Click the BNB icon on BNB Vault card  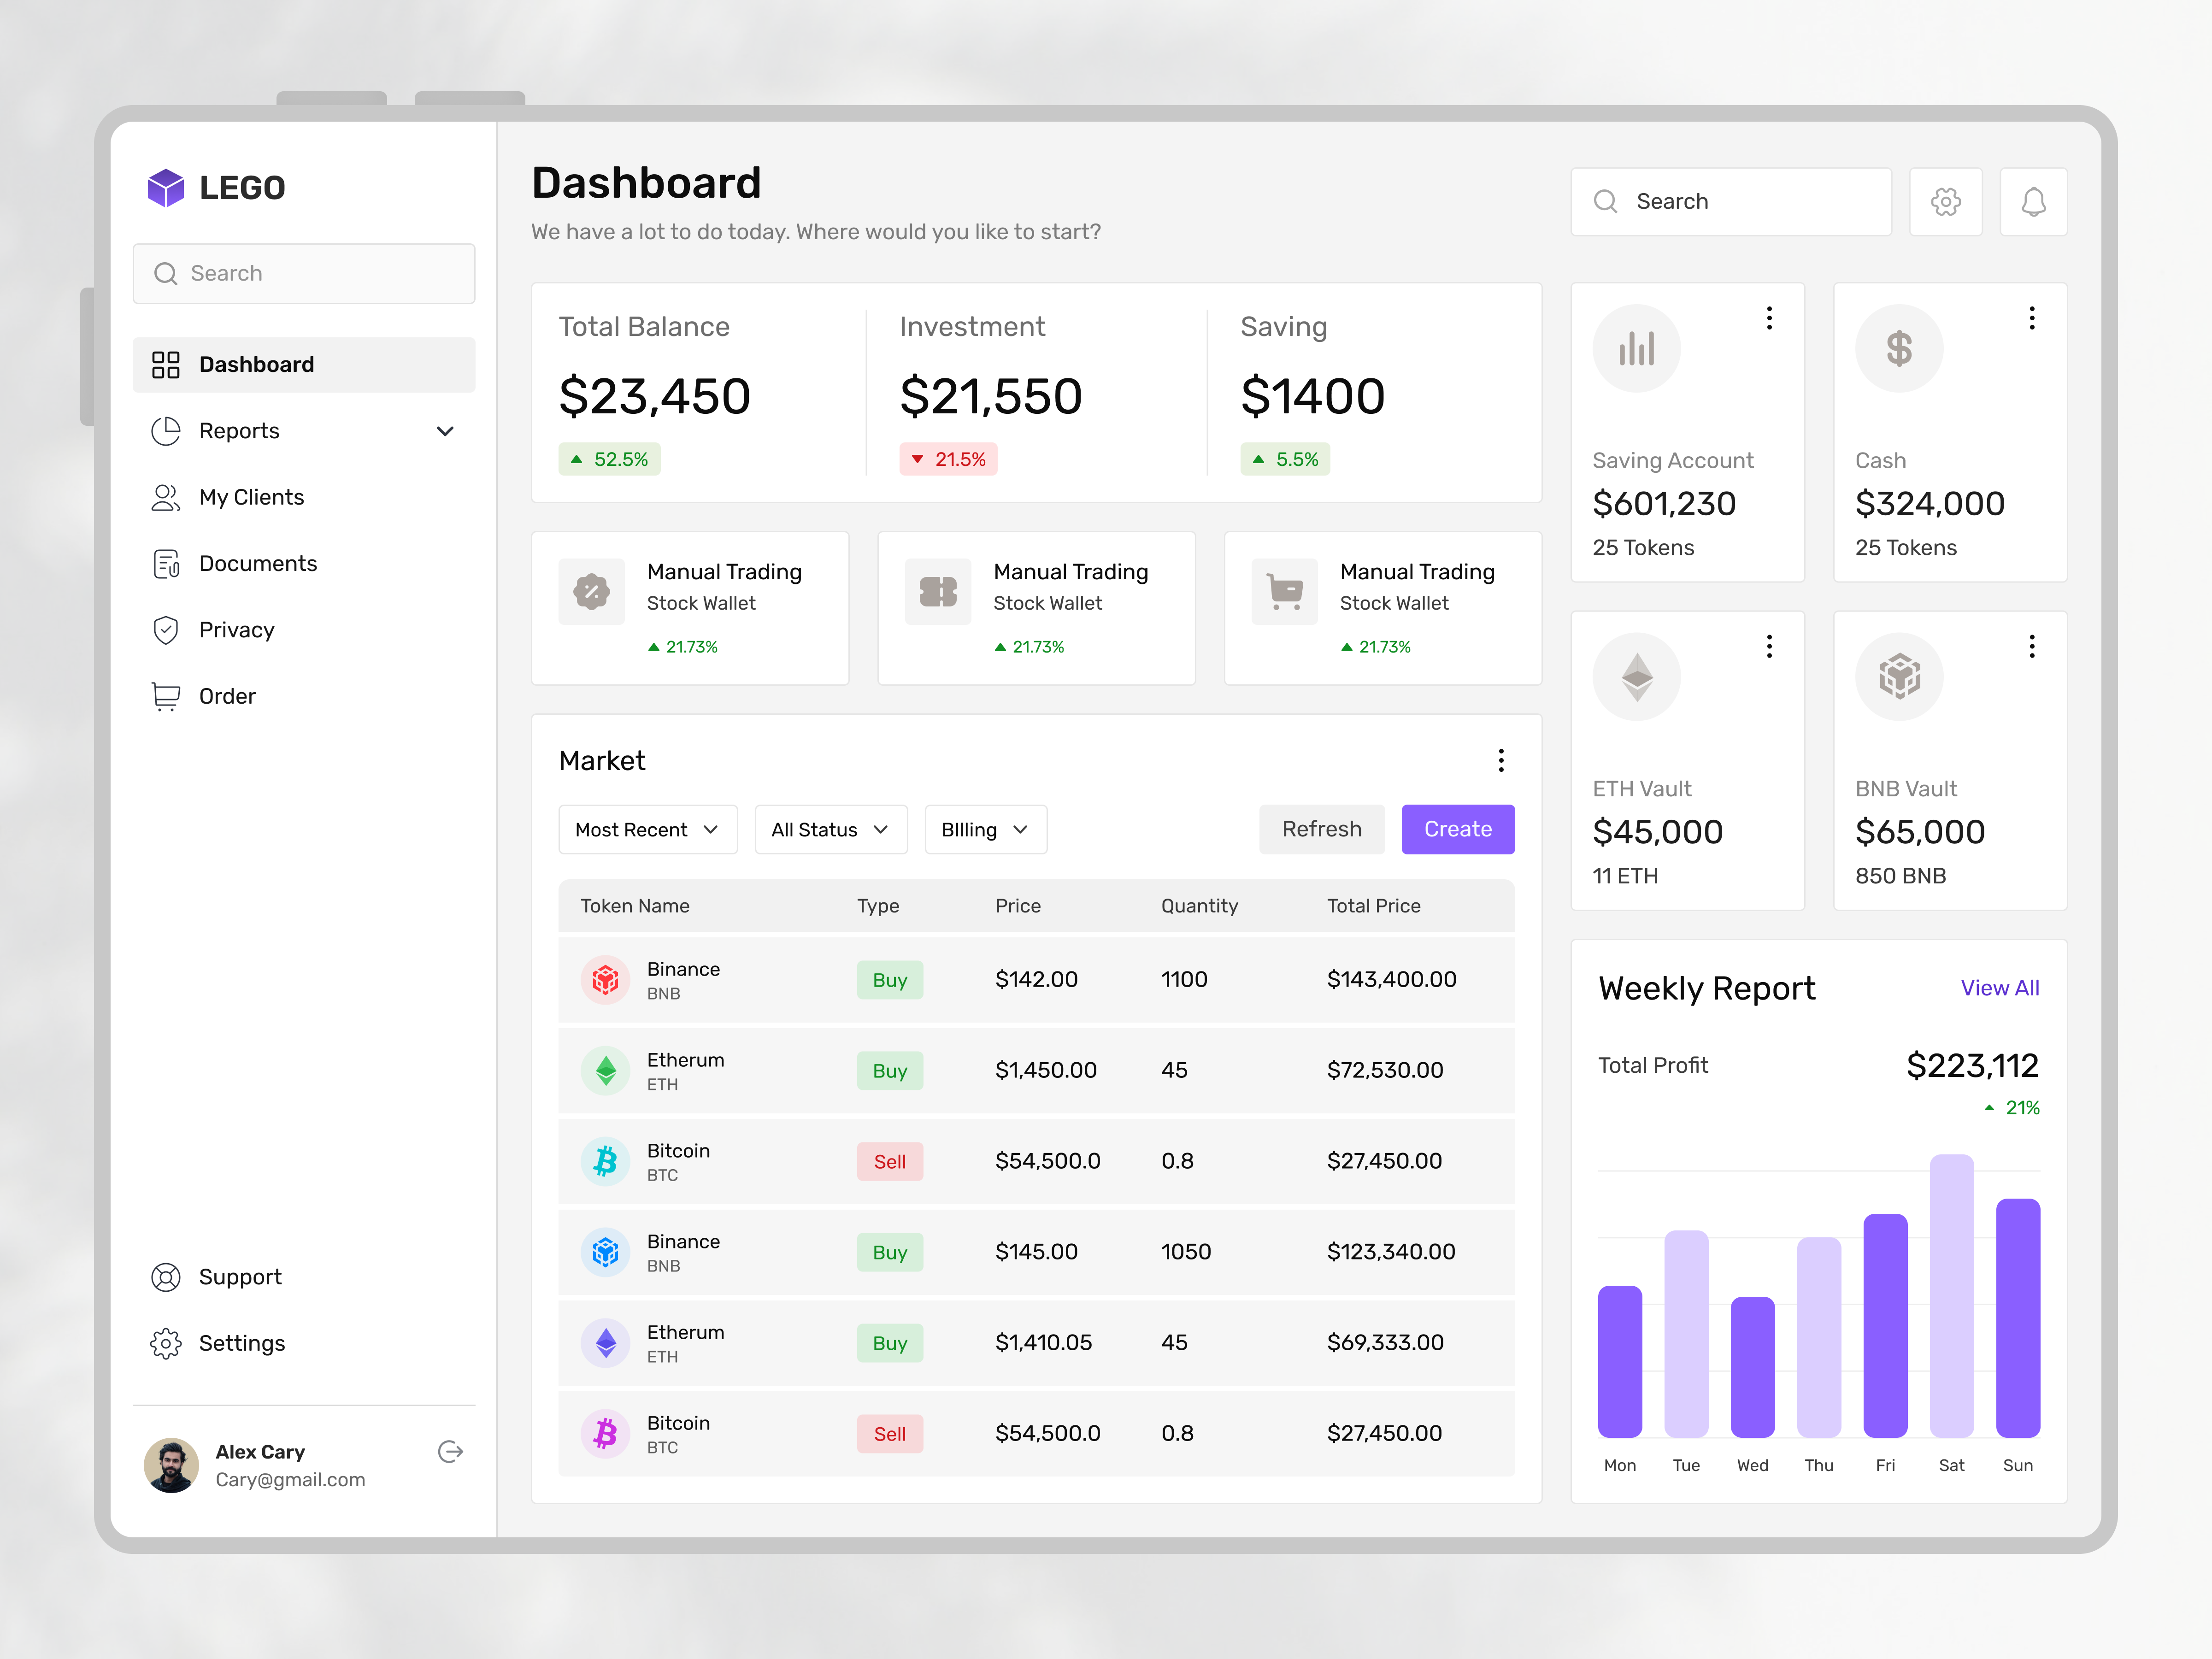coord(1899,676)
